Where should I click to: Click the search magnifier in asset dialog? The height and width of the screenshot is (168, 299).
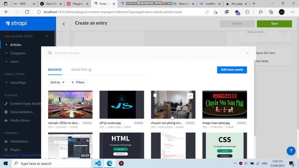point(50,53)
